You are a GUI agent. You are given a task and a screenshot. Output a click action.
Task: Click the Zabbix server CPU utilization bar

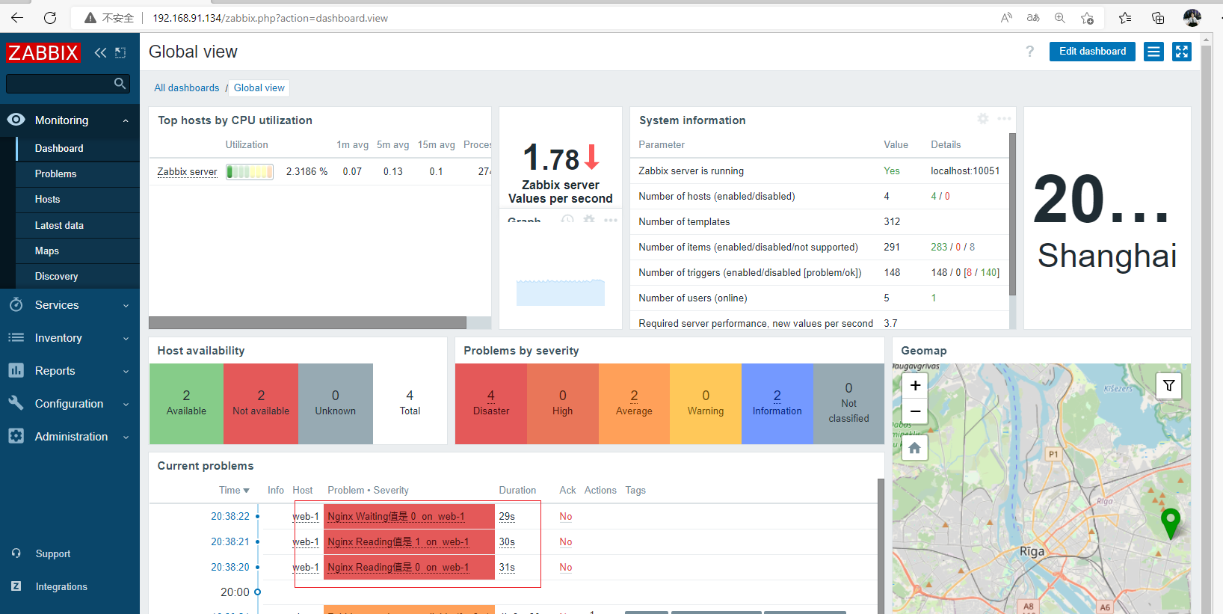(x=250, y=171)
